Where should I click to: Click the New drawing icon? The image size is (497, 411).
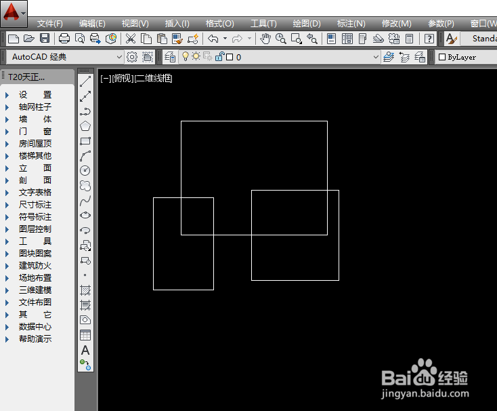pos(14,39)
